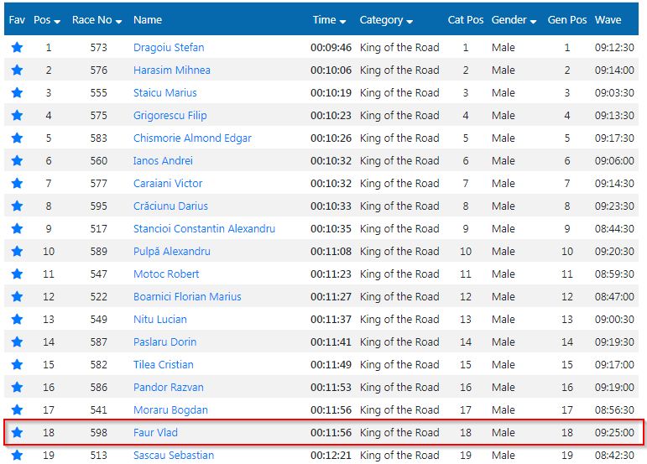The height and width of the screenshot is (464, 647).
Task: Sort results by Time header
Action: pyautogui.click(x=329, y=20)
